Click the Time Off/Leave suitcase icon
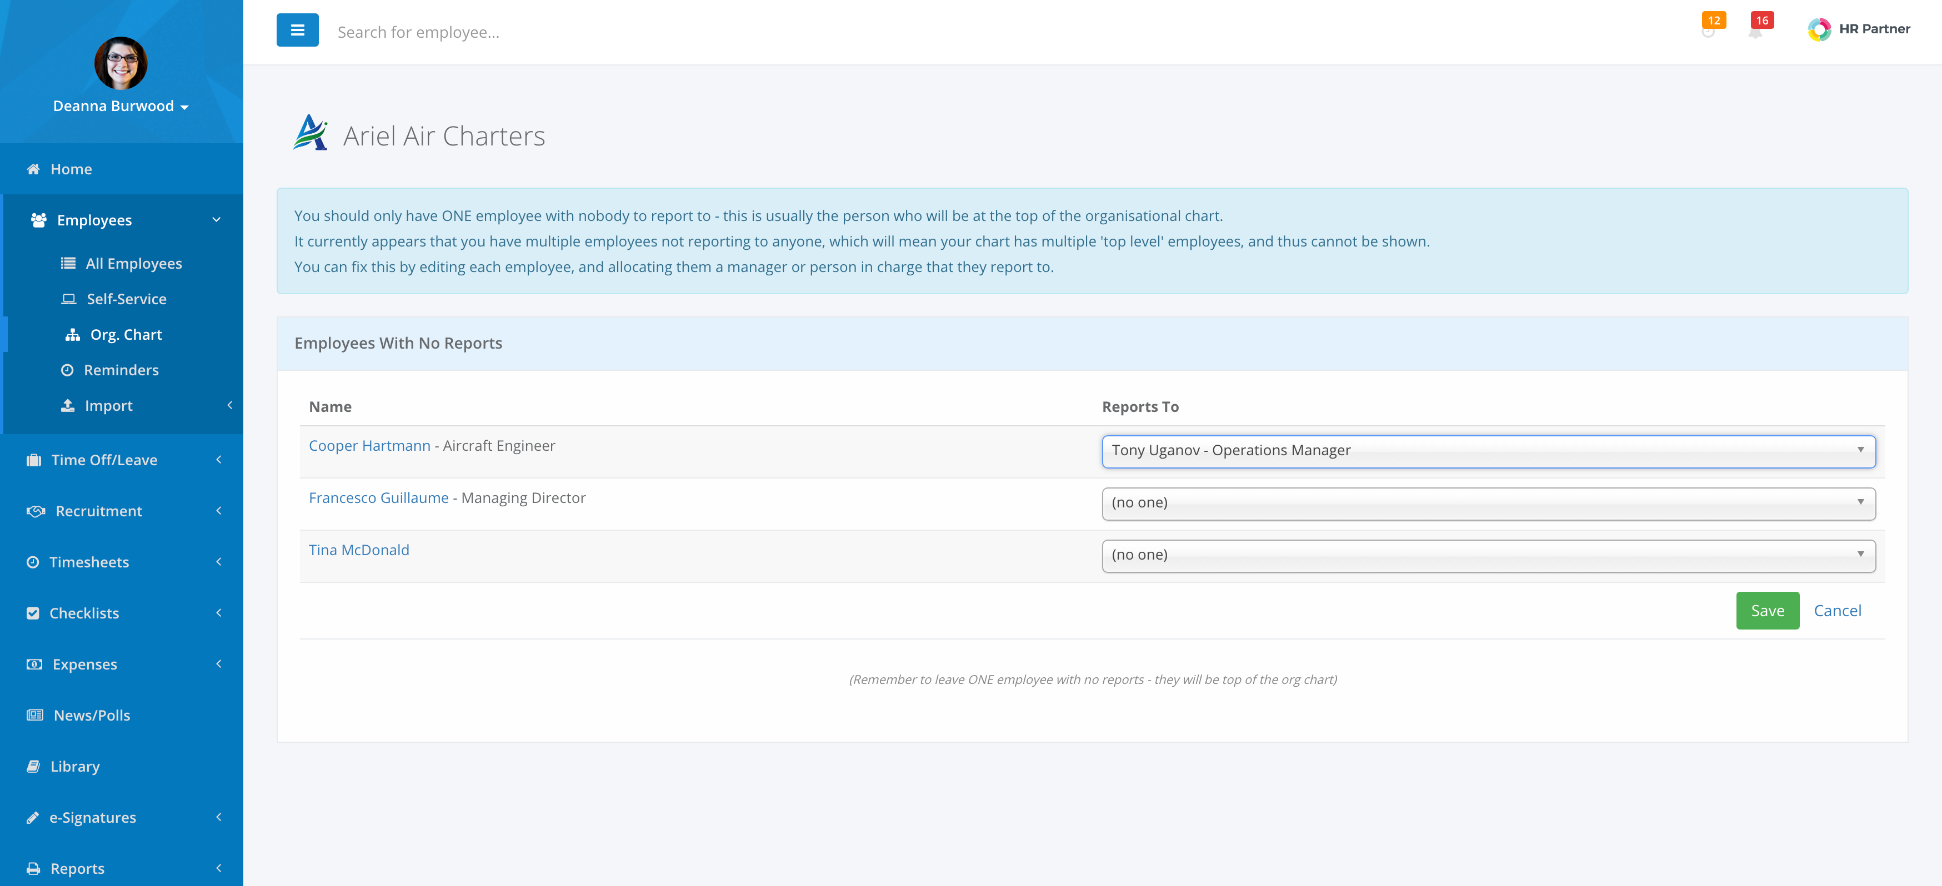This screenshot has width=1942, height=886. click(34, 460)
